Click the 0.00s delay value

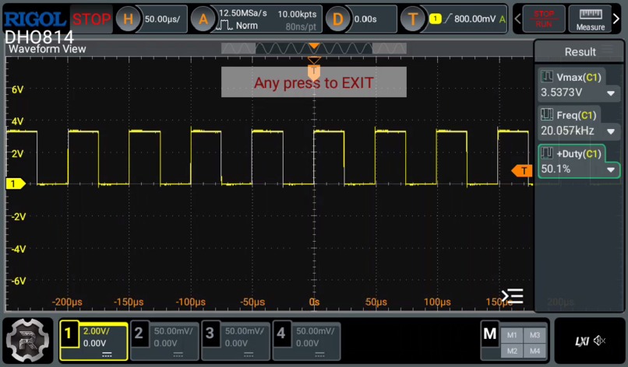pyautogui.click(x=365, y=19)
